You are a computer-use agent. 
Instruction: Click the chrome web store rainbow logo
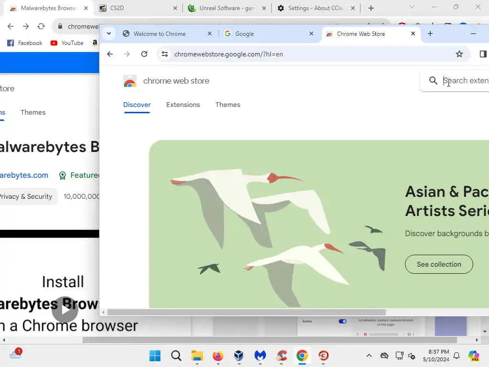click(130, 81)
